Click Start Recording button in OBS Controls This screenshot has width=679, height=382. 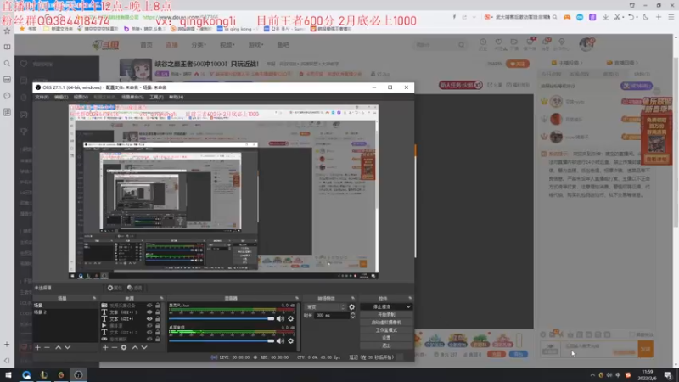pyautogui.click(x=386, y=314)
